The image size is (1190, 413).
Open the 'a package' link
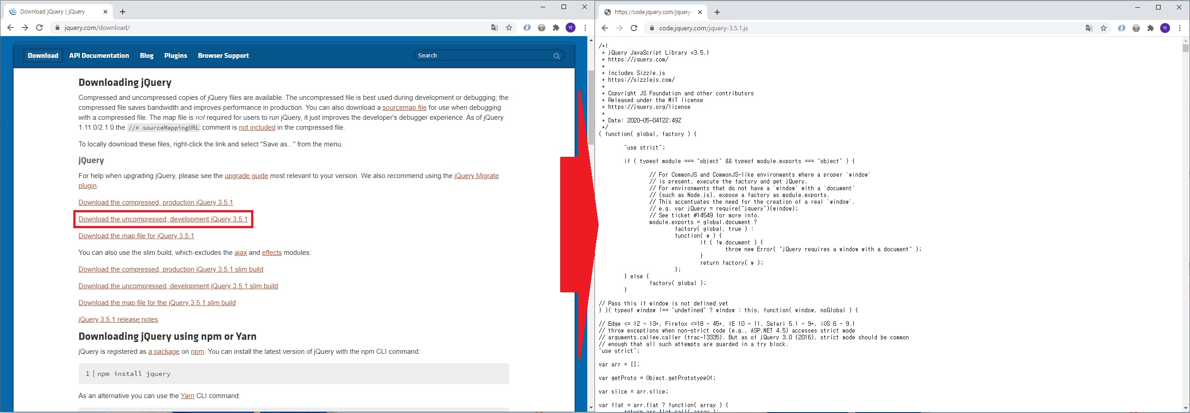164,352
